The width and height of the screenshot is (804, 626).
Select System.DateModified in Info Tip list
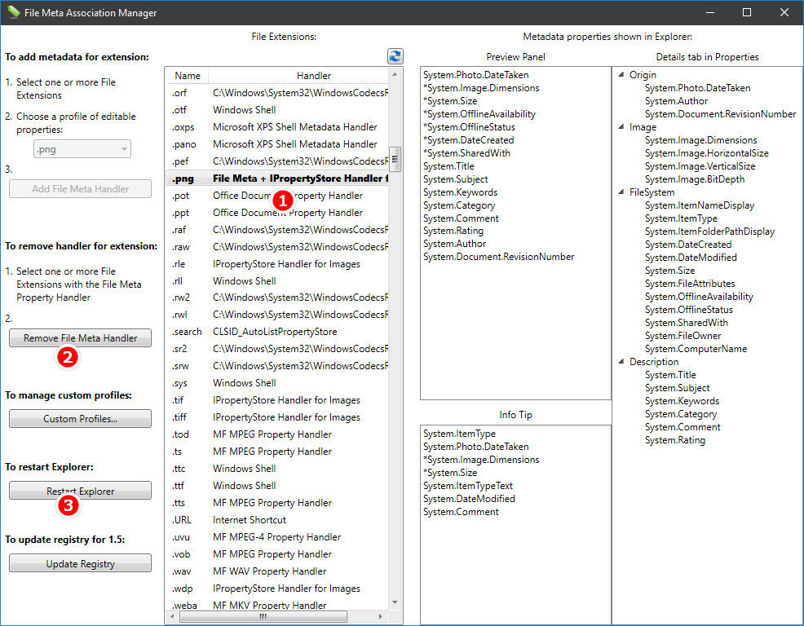(x=469, y=498)
